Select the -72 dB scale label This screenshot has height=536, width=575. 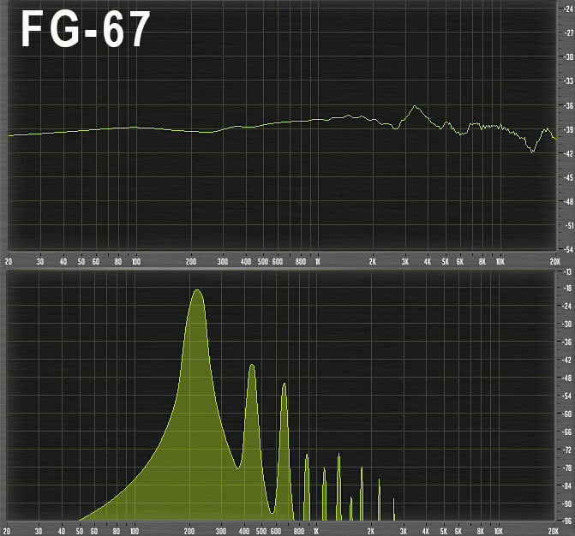pos(567,450)
